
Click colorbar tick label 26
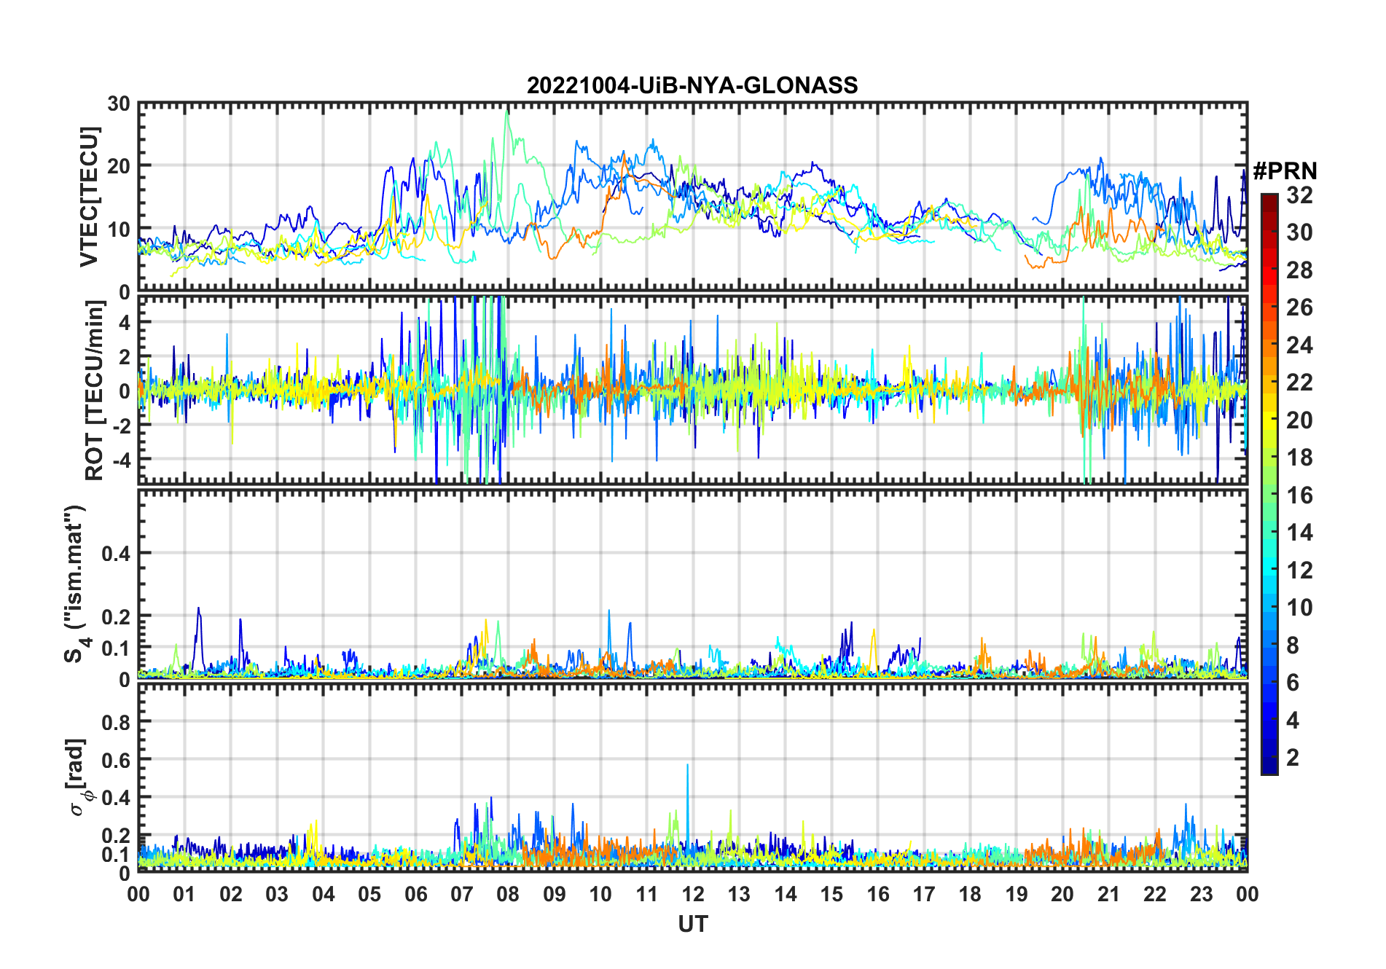click(x=1299, y=307)
